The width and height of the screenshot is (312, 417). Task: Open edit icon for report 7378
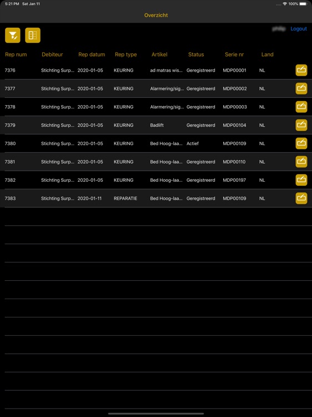pyautogui.click(x=301, y=107)
